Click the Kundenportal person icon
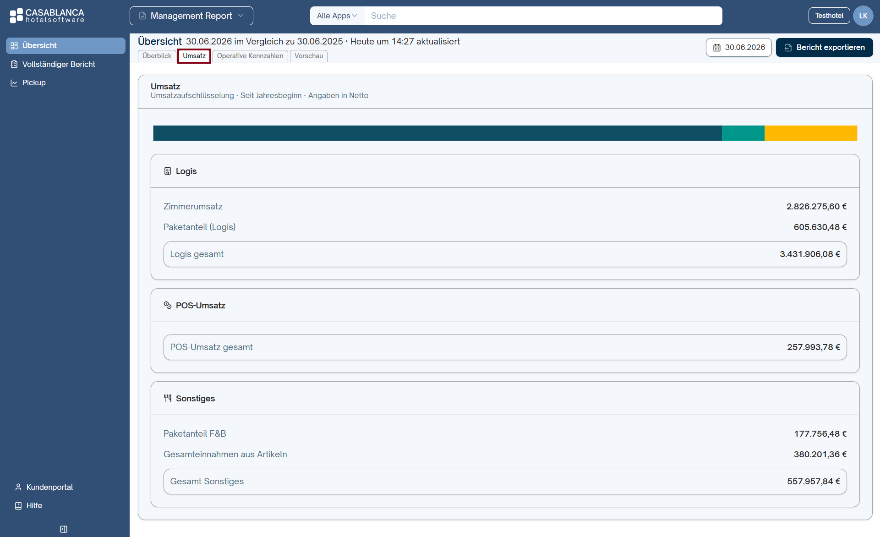The height and width of the screenshot is (537, 880). click(18, 487)
